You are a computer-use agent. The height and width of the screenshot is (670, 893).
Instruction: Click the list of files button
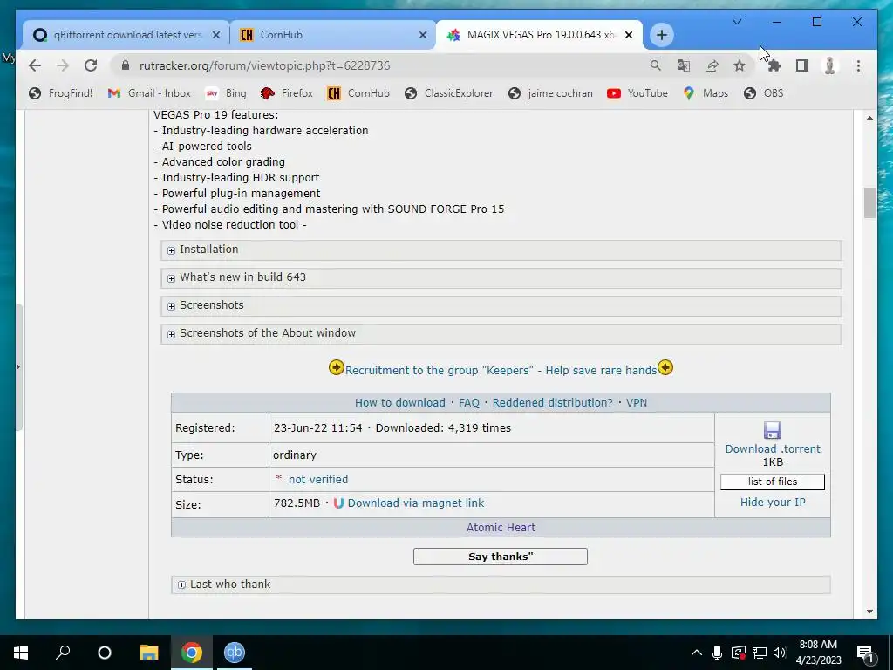pos(773,482)
